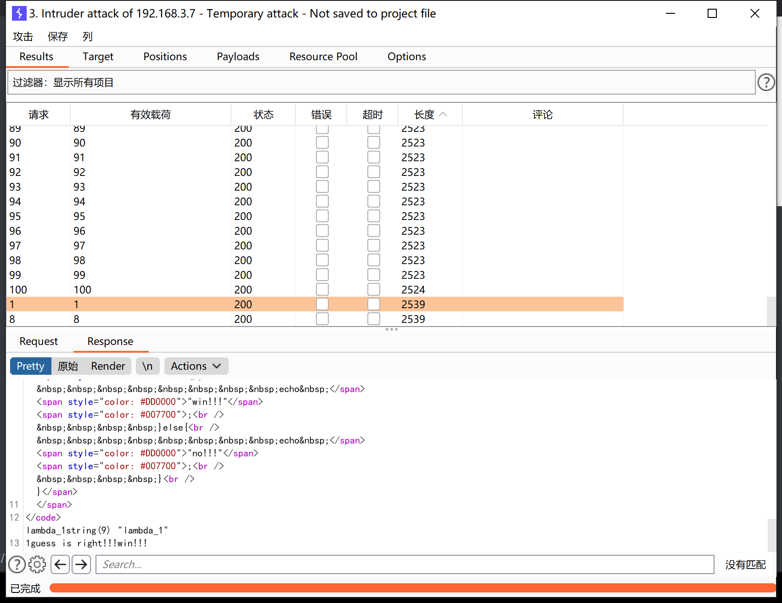Select the Results tab
Viewport: 782px width, 603px height.
click(x=36, y=56)
